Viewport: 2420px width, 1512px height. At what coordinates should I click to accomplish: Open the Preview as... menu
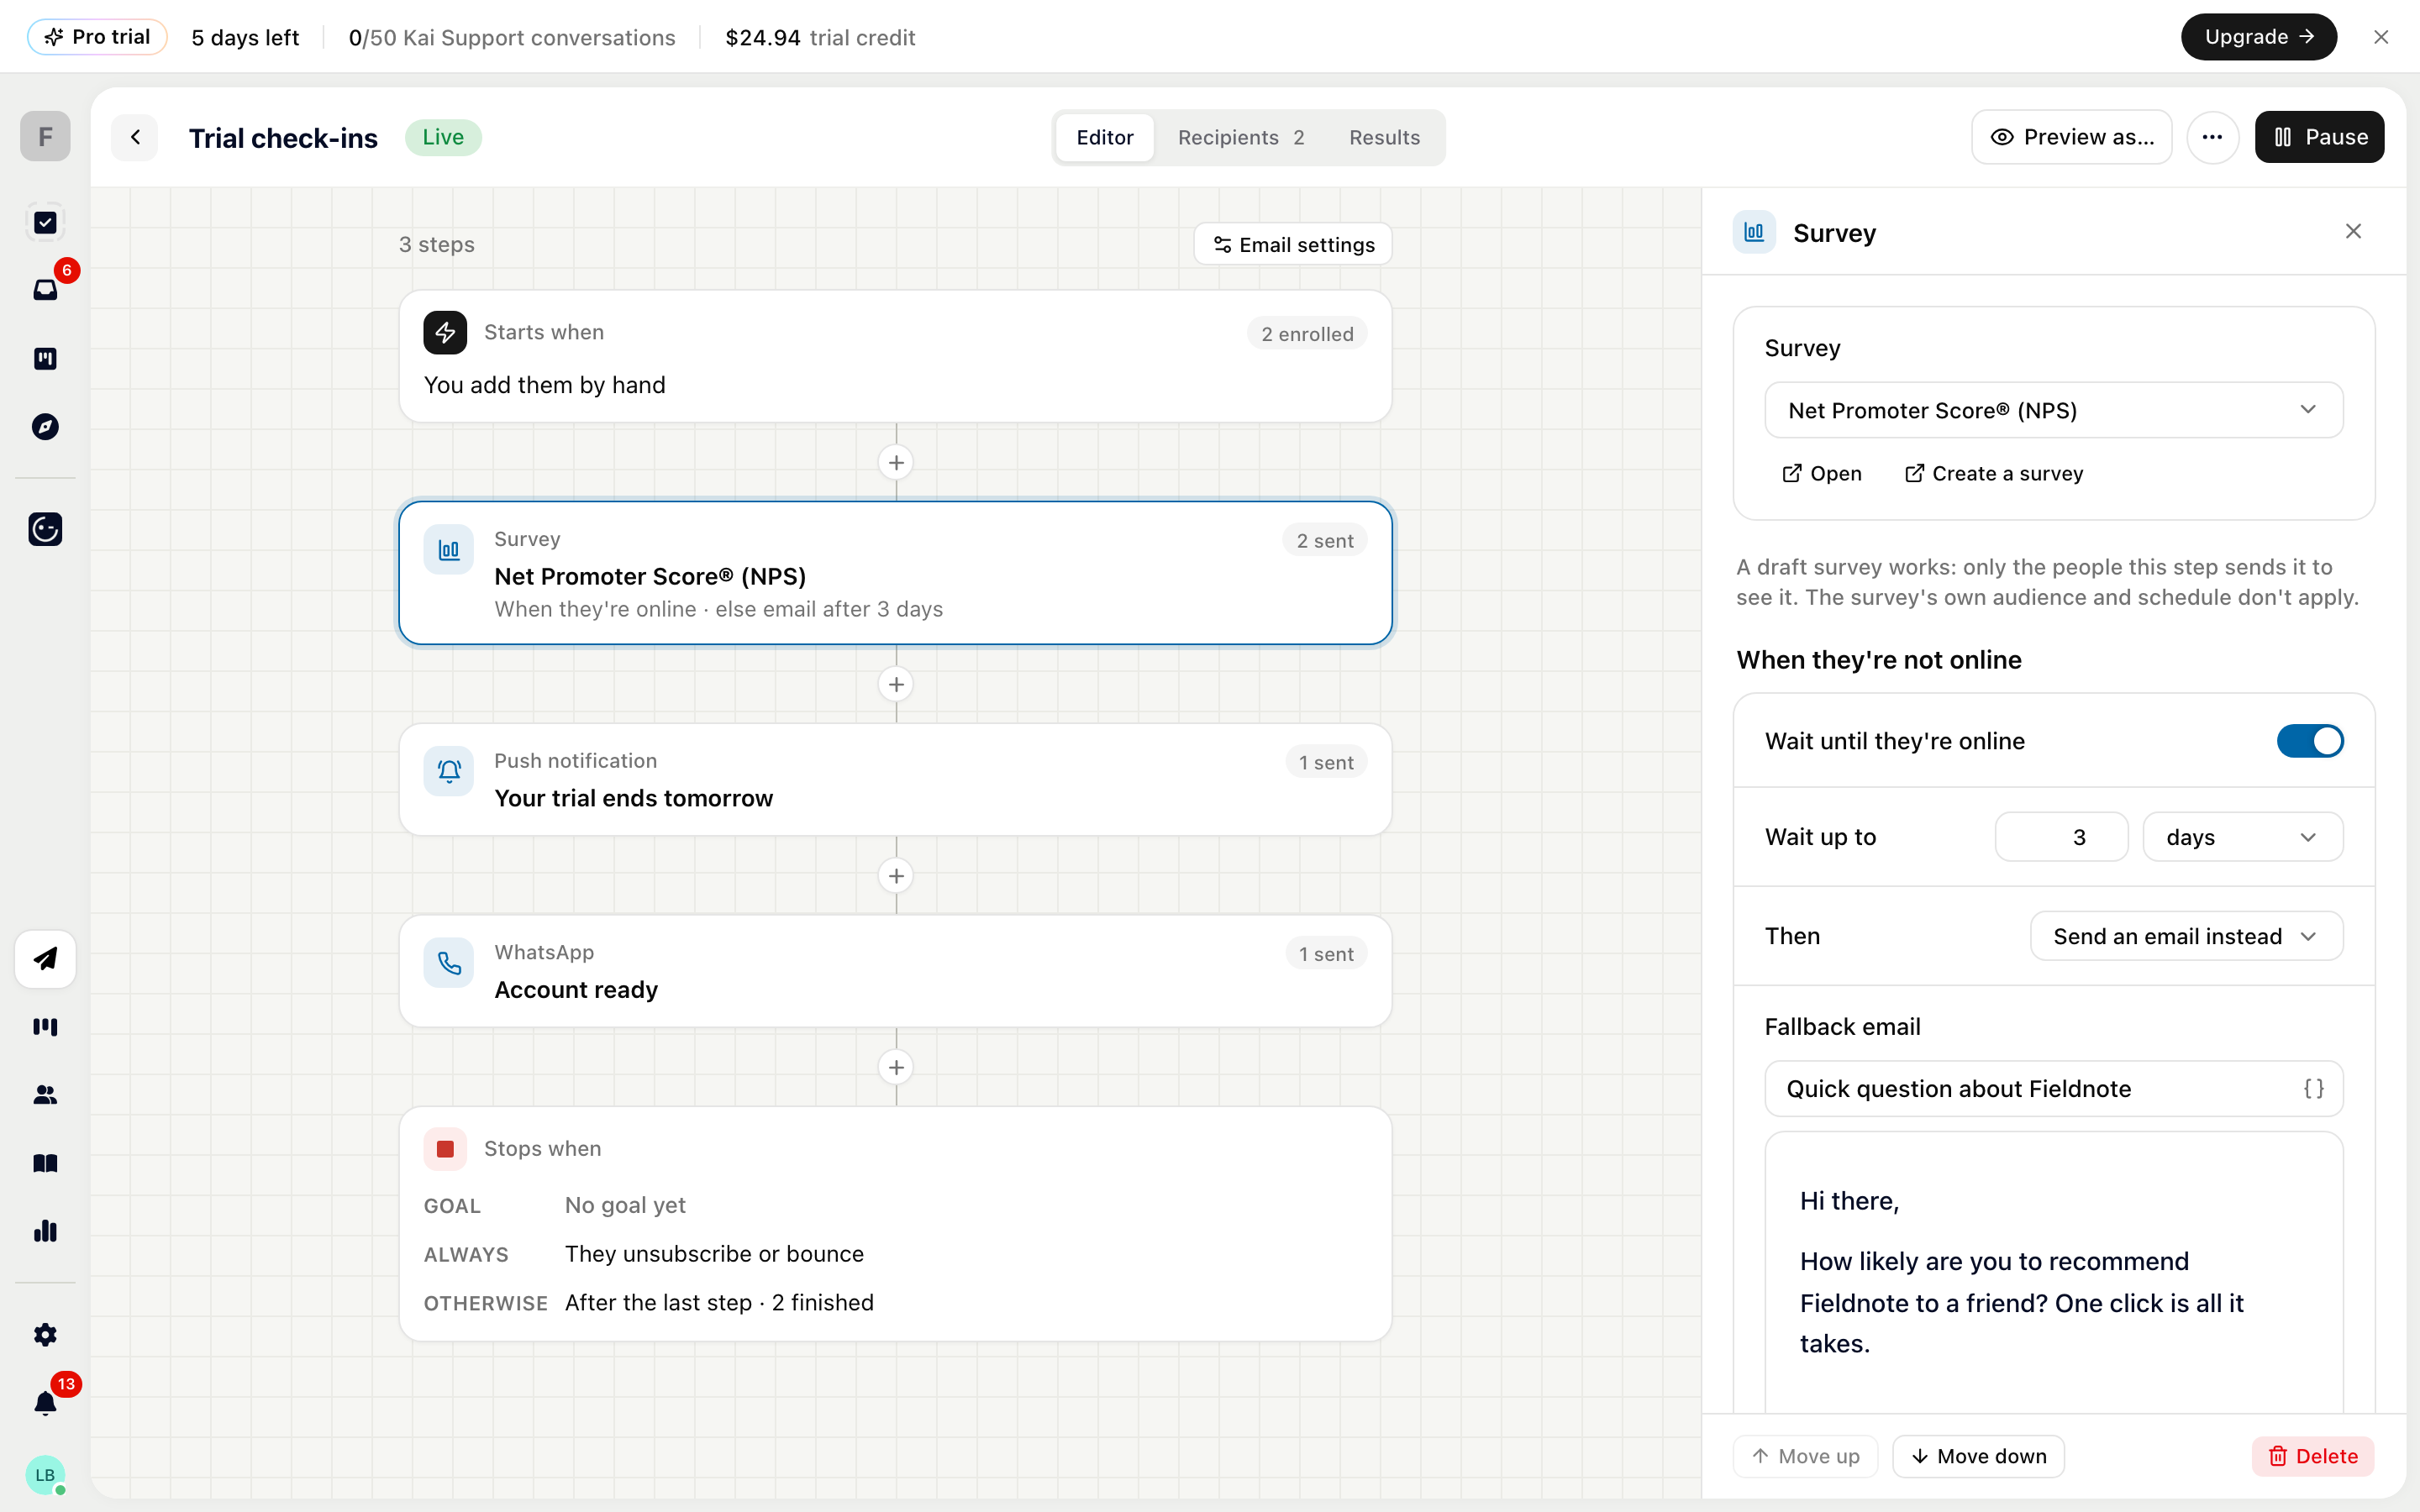click(2072, 137)
